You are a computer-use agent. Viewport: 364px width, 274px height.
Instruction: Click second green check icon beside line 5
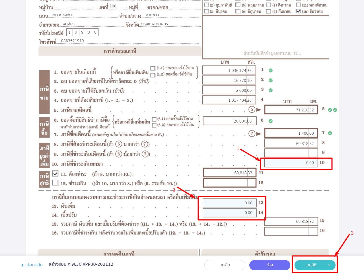[335, 110]
